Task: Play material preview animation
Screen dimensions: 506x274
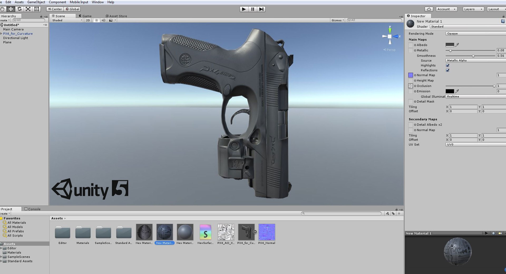Action: (x=486, y=233)
